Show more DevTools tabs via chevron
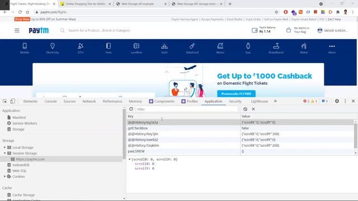The width and height of the screenshot is (358, 201). [275, 101]
